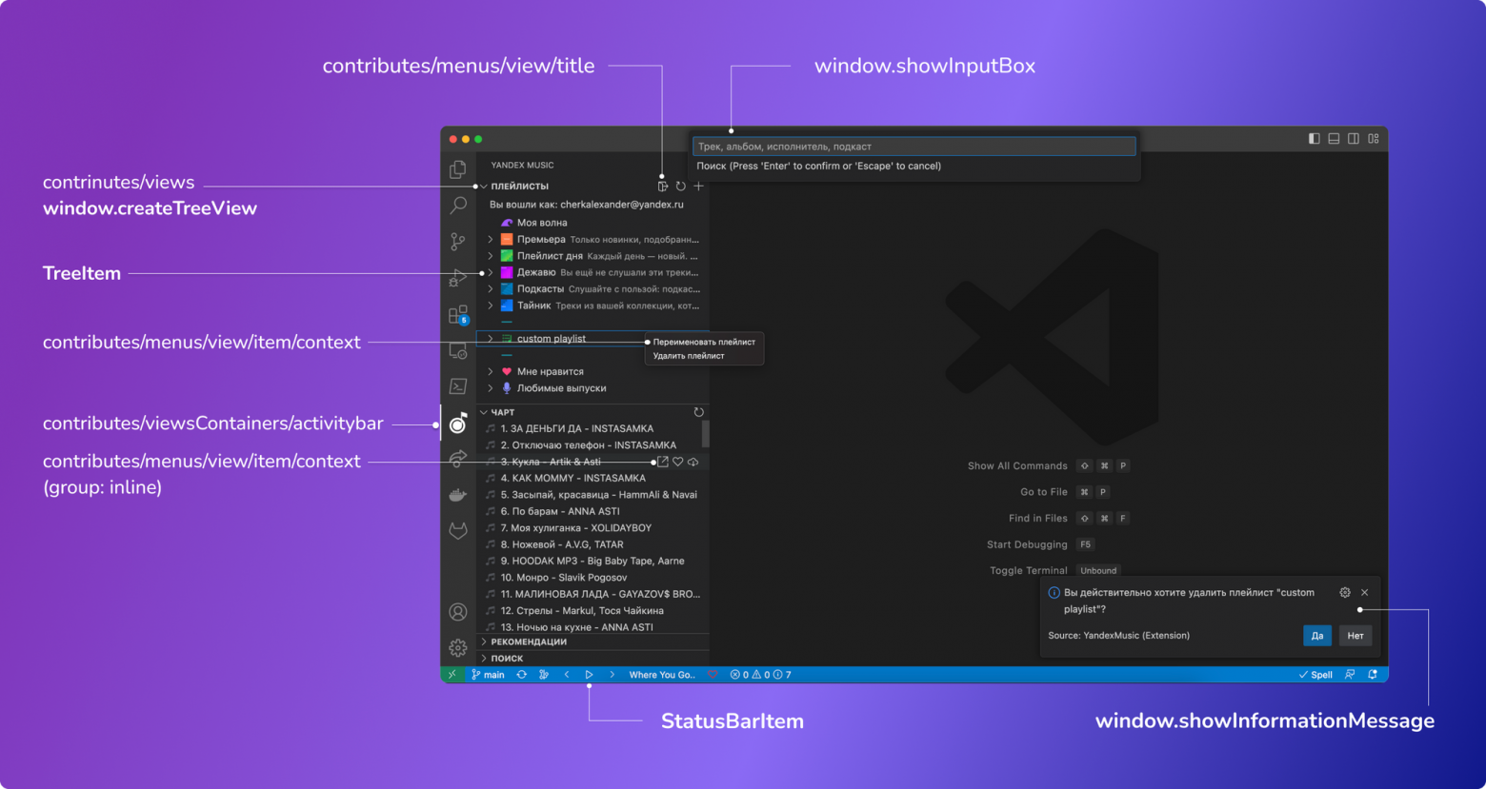Click the remote window icon in status bar
Viewport: 1486px width, 789px height.
coord(452,675)
